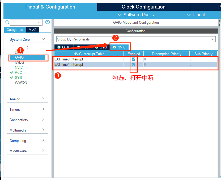The width and height of the screenshot is (221, 180).
Task: Expand the Middleware category
Action: click(x=43, y=151)
